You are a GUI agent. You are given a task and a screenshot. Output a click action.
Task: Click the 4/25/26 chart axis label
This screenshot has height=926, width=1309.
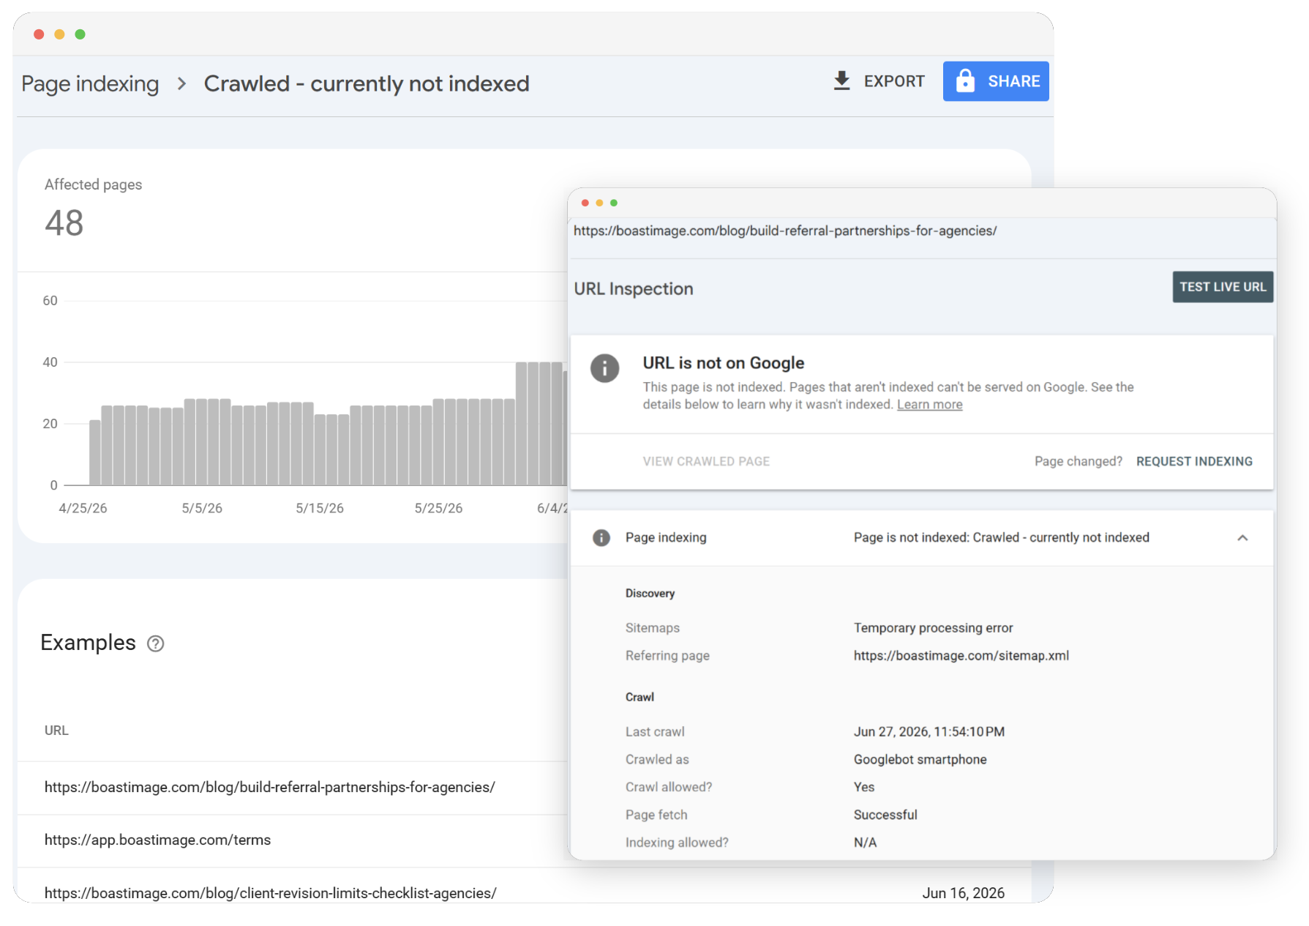click(83, 508)
